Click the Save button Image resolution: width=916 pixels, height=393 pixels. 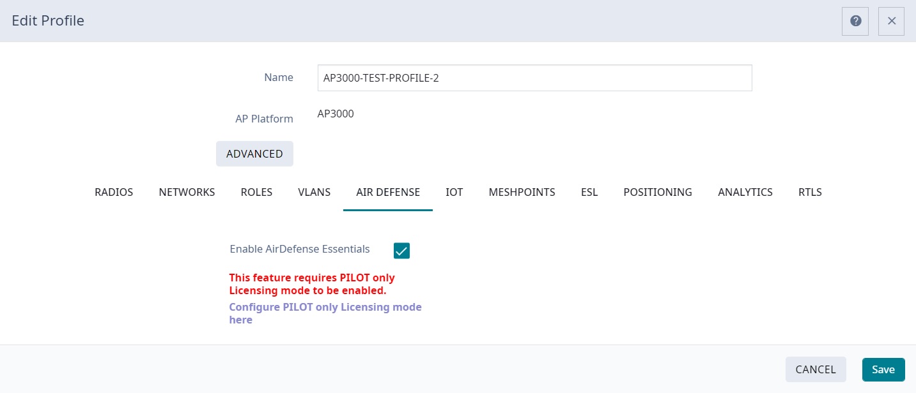883,369
